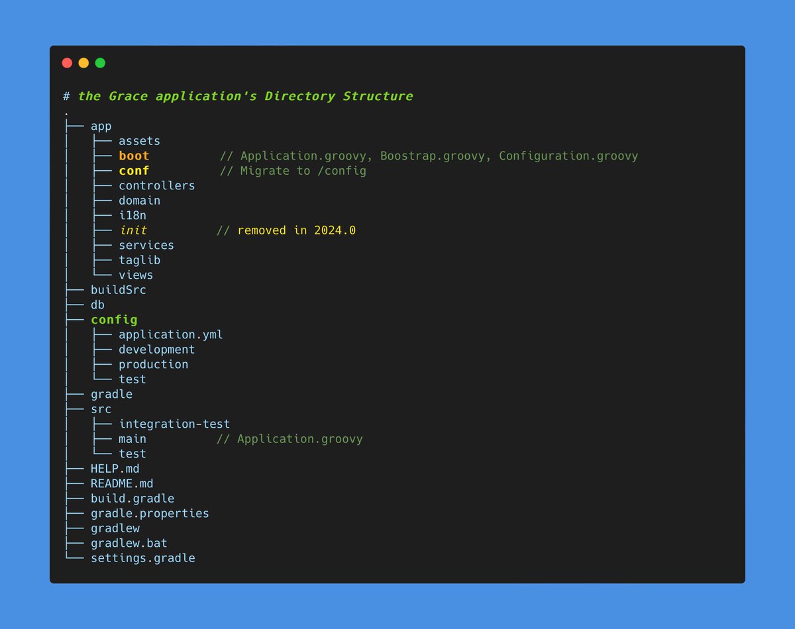795x629 pixels.
Task: Click the green maximize dot
Action: [x=100, y=63]
